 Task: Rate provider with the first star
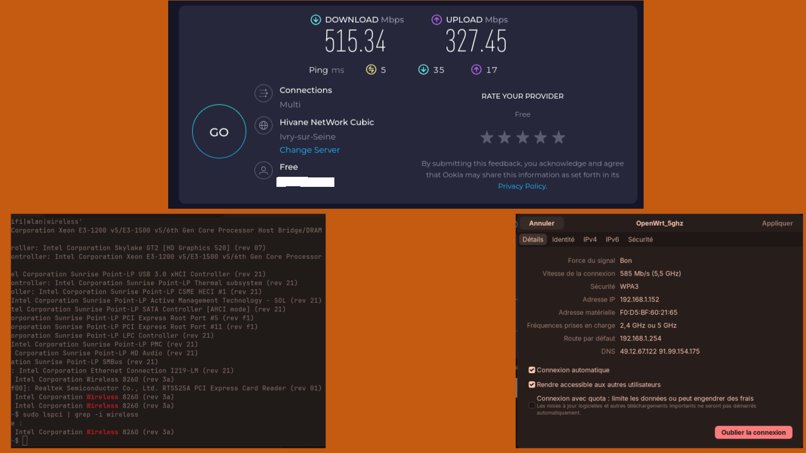[x=487, y=137]
